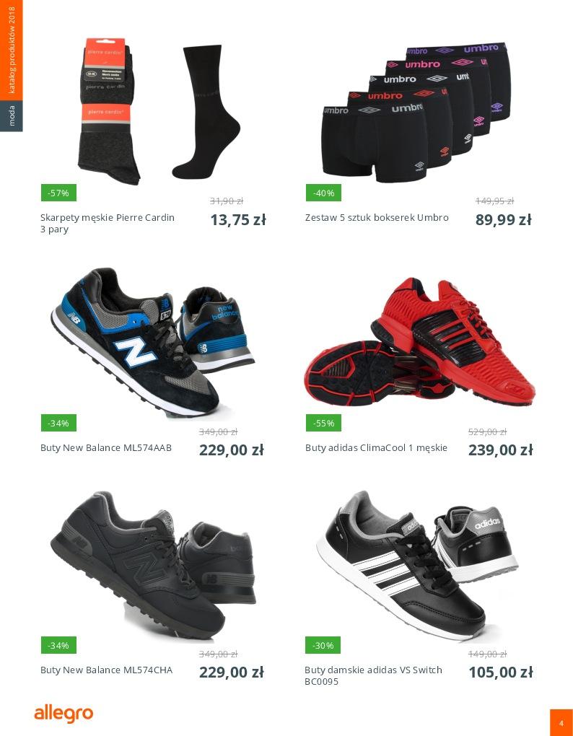Open Umbro boxer set product image
The image size is (573, 736).
(x=416, y=112)
